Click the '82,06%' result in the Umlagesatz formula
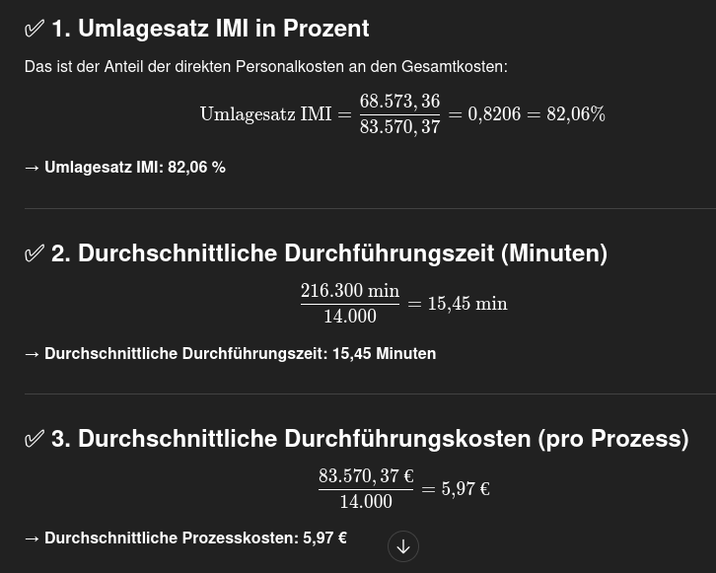716x573 pixels. (576, 114)
